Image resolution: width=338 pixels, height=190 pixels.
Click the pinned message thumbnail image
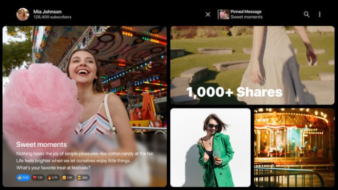pyautogui.click(x=224, y=14)
